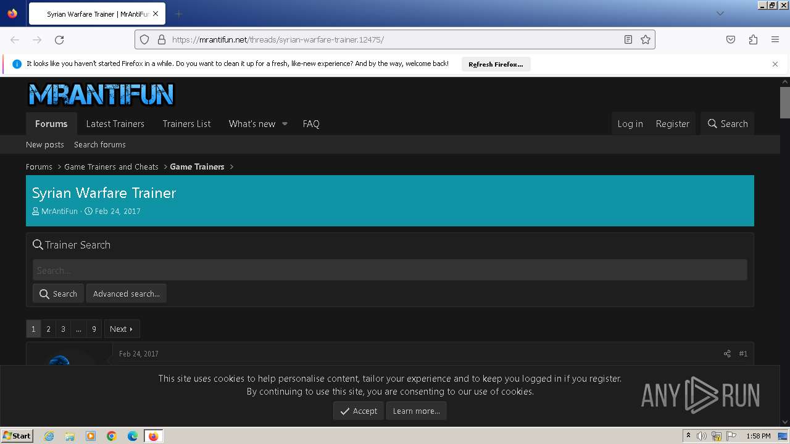Open the network tray icon
This screenshot has width=790, height=444.
pyautogui.click(x=717, y=436)
